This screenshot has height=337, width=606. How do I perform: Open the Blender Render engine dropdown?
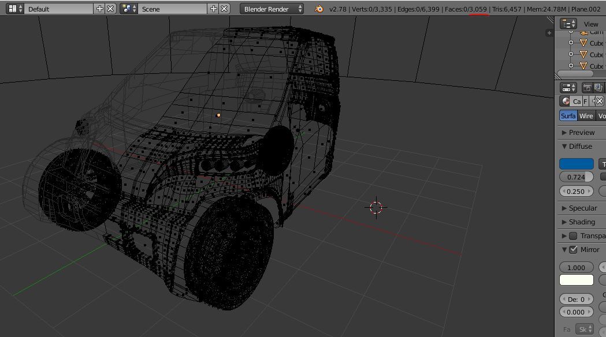(x=273, y=9)
